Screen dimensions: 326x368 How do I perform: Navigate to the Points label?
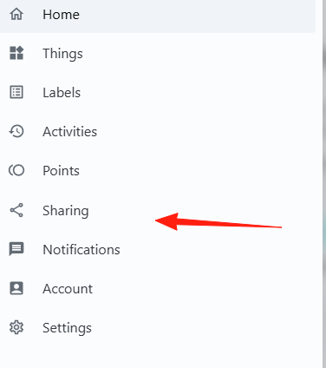pos(61,171)
